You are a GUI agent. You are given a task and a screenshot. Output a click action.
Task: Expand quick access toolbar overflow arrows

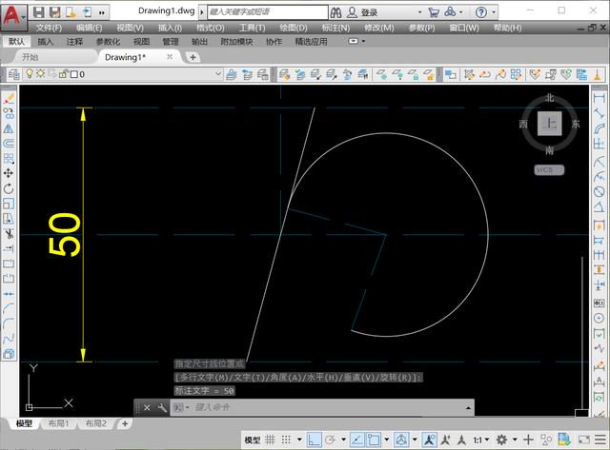pyautogui.click(x=102, y=12)
